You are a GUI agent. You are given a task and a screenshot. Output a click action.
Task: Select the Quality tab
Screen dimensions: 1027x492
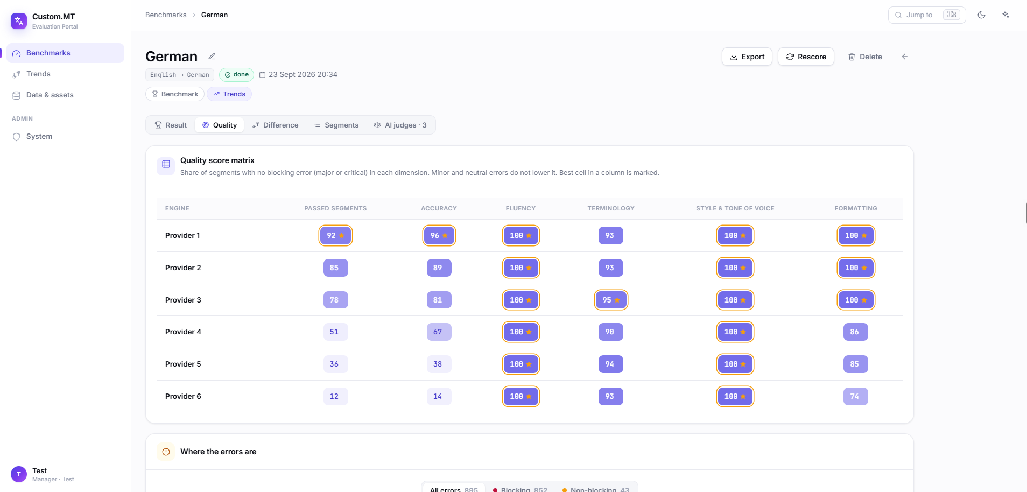(x=220, y=125)
